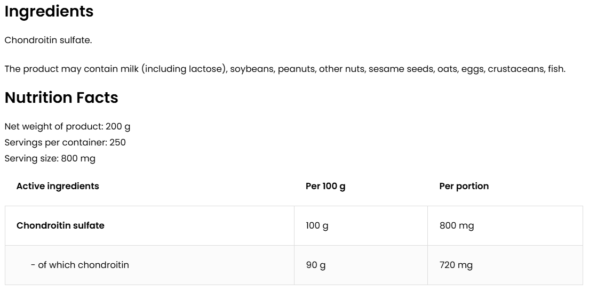Select the 'of which chondroitin' row label
The width and height of the screenshot is (589, 292).
80,265
